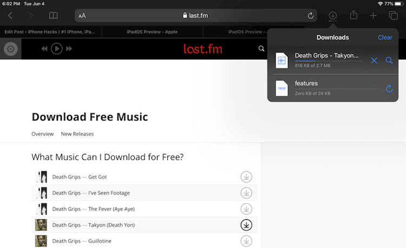Open The Fever (Aye Aye) track link
The height and width of the screenshot is (248, 406).
click(x=112, y=209)
